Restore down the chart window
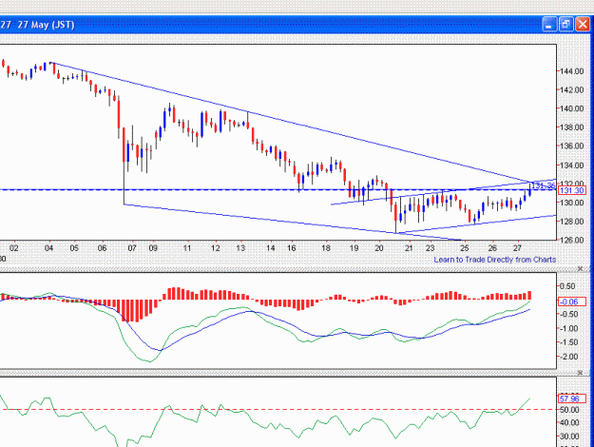 (565, 25)
